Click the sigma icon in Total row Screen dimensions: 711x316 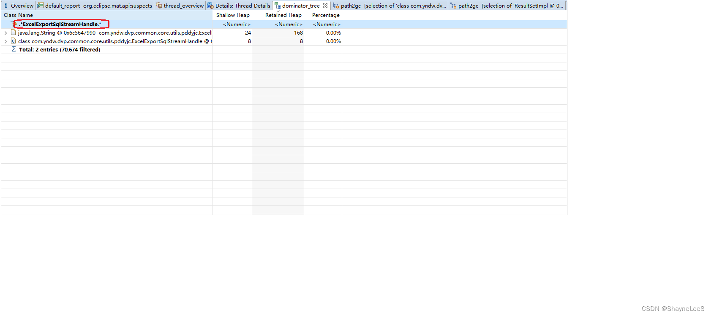14,49
